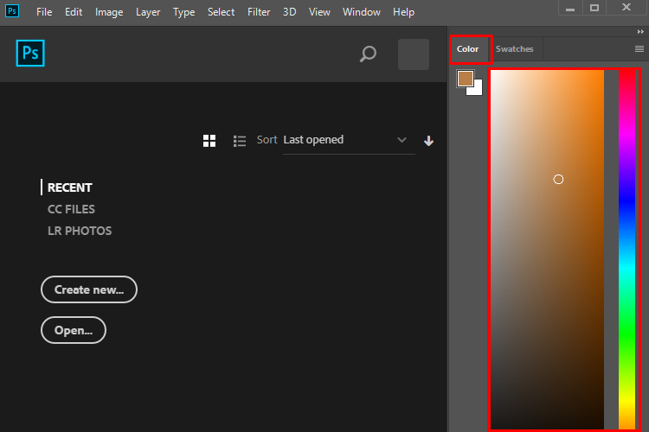Open the Edit menu

74,12
